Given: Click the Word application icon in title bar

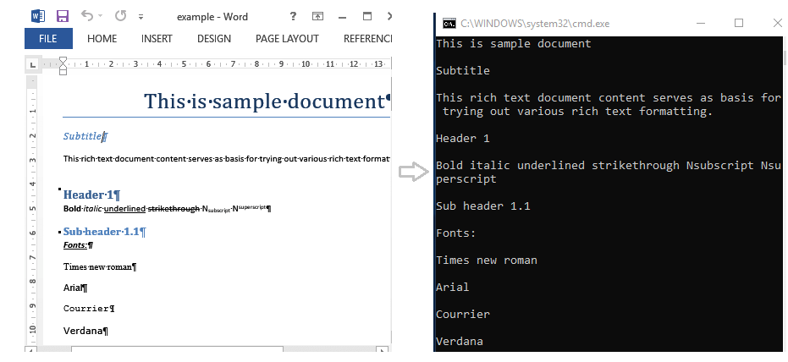Looking at the screenshot, I should click(38, 16).
